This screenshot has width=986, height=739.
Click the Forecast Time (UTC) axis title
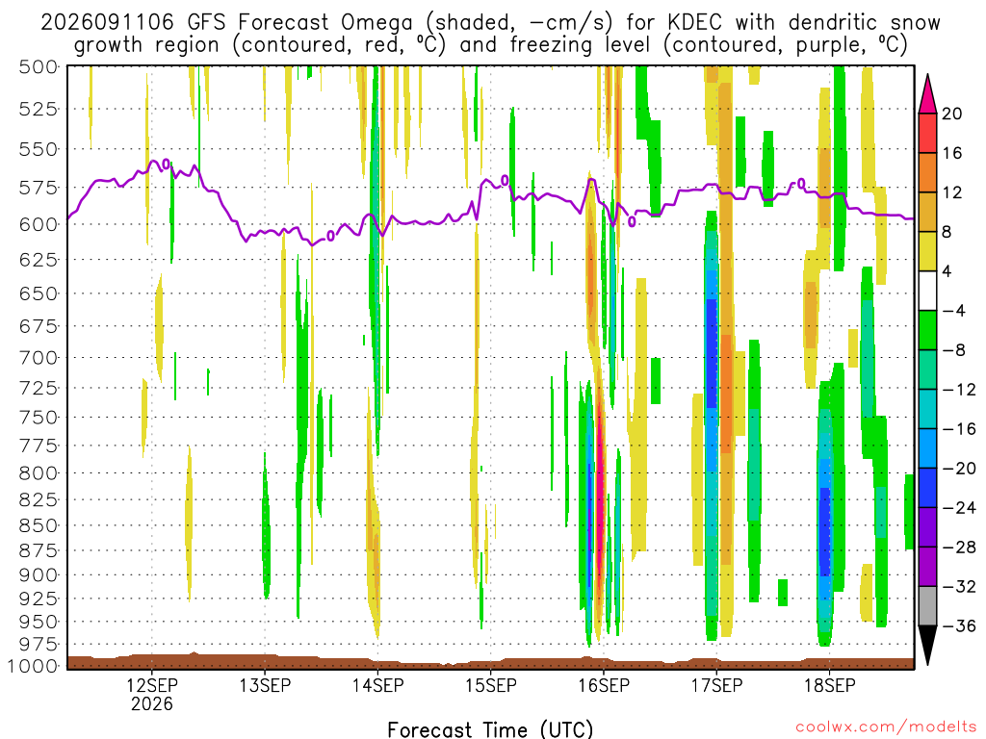[490, 729]
